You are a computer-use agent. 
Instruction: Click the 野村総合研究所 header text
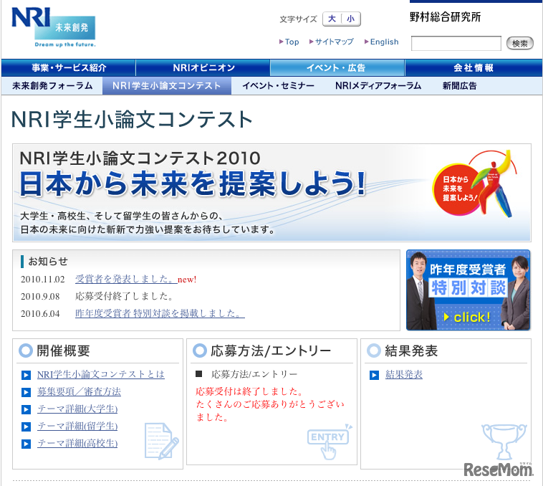[x=446, y=16]
